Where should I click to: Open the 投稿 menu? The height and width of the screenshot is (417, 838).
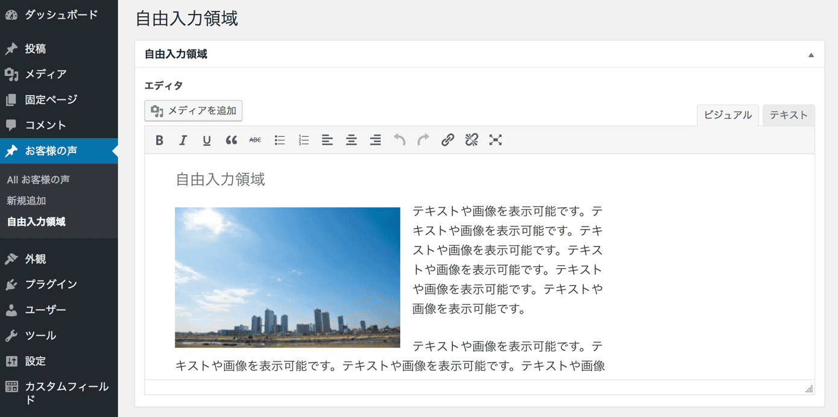click(59, 49)
